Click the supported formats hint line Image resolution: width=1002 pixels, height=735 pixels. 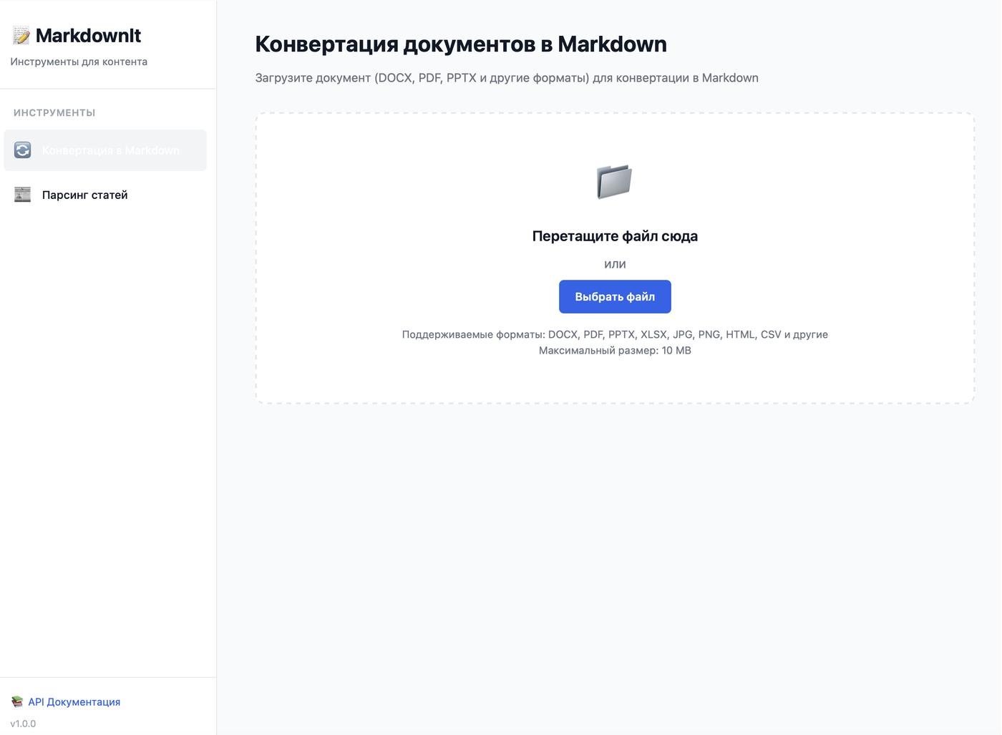click(x=615, y=334)
